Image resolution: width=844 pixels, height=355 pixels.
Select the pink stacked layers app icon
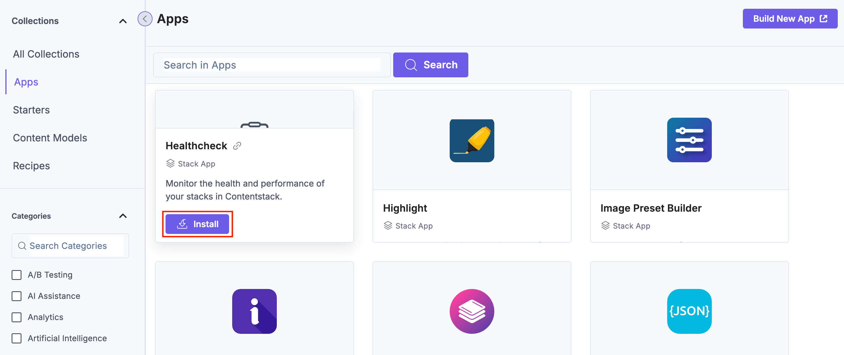472,311
